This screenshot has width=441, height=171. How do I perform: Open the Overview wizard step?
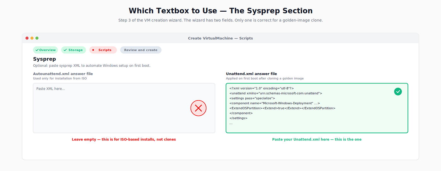46,50
